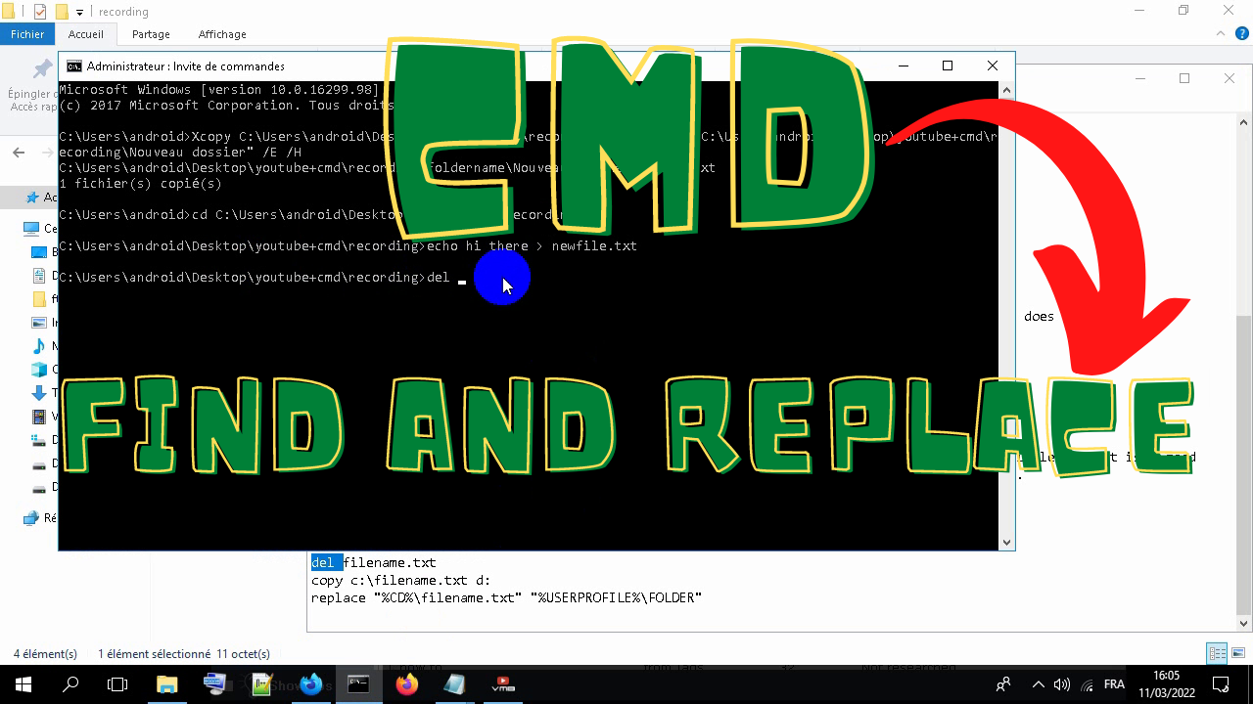Open Task View from the taskbar
The height and width of the screenshot is (704, 1253).
[117, 684]
